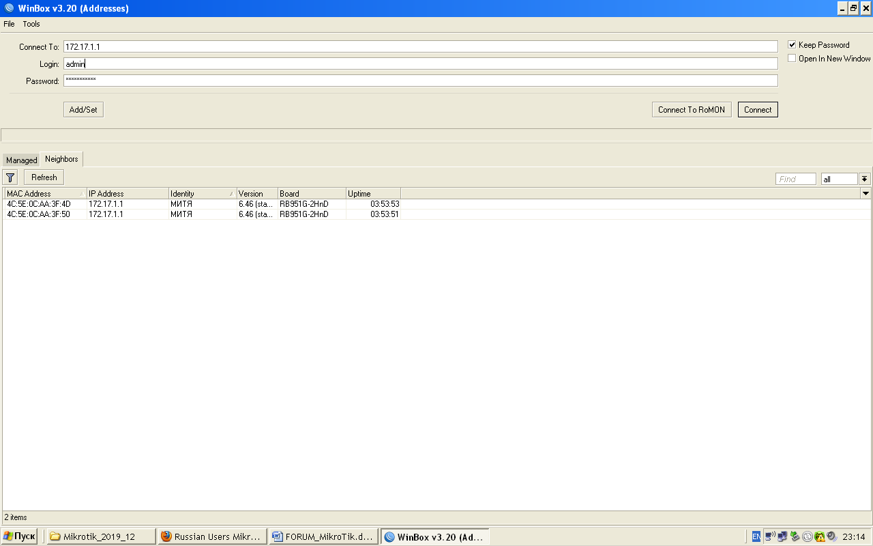The image size is (873, 546).
Task: Toggle the Keep Password checkbox
Action: coord(793,45)
